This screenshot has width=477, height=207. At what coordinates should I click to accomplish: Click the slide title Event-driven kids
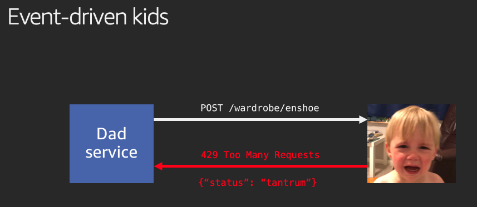(x=88, y=17)
